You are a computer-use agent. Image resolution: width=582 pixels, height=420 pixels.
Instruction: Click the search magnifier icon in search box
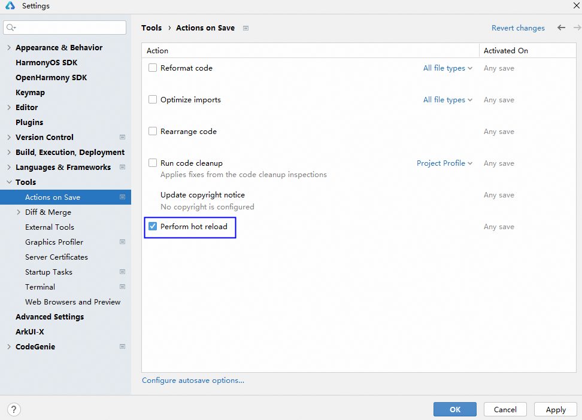coord(11,28)
